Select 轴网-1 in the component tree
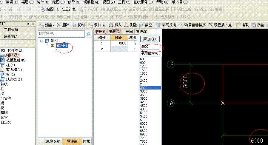 [x=62, y=46]
